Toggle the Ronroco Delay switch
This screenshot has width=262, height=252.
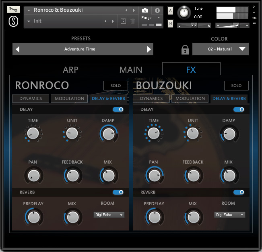pyautogui.click(x=118, y=109)
